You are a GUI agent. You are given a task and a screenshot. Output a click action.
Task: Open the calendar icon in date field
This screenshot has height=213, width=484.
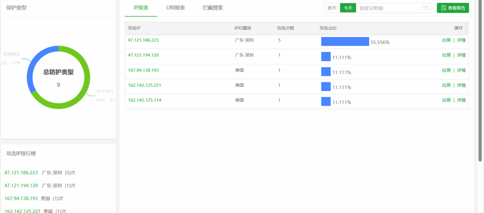(425, 8)
